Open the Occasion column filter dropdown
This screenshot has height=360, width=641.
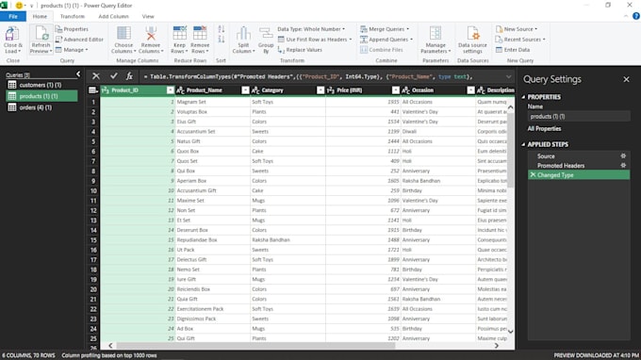point(471,90)
